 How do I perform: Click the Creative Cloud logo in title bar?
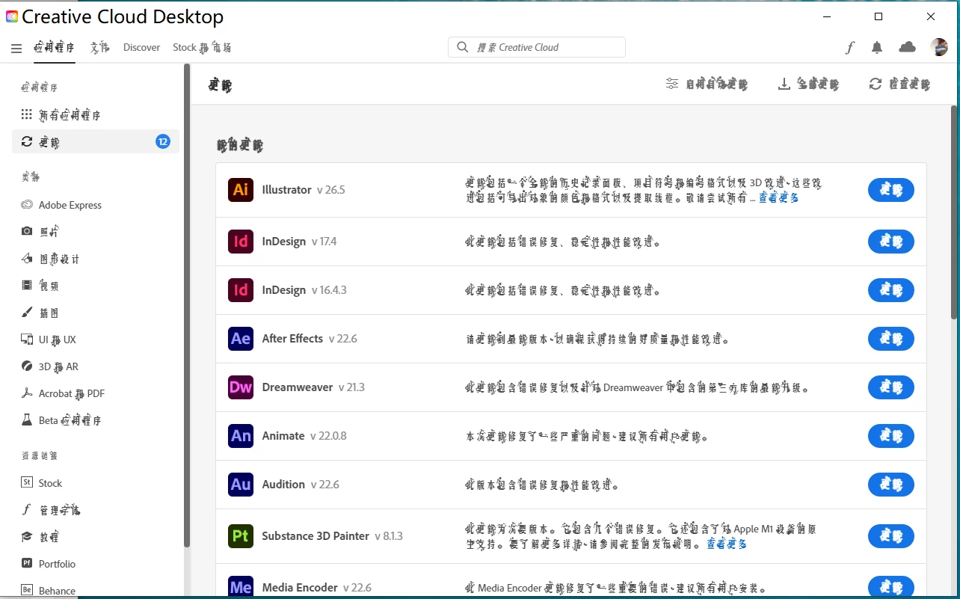click(x=12, y=16)
